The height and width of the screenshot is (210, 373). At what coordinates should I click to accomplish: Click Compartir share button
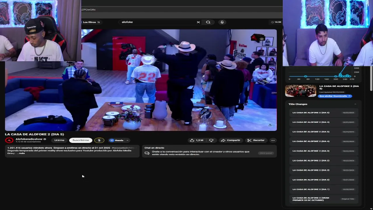231,140
